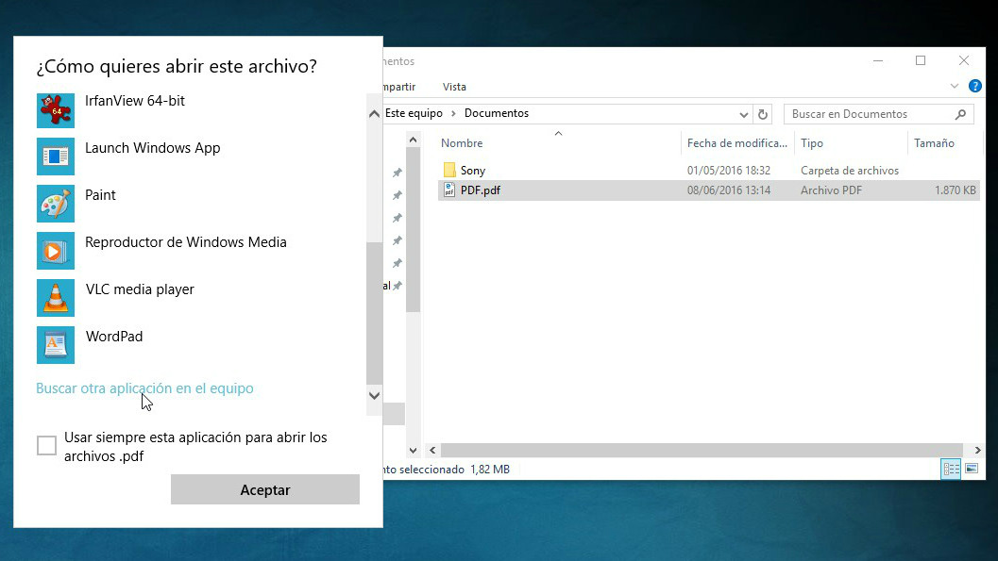Click the navigation pane scroll up arrow

413,140
